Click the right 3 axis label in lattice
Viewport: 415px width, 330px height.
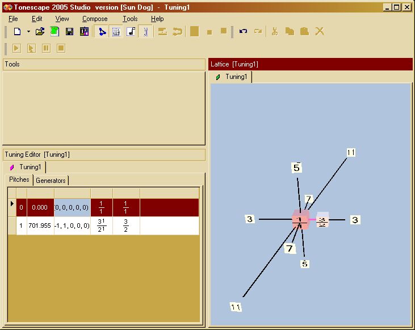tap(355, 220)
